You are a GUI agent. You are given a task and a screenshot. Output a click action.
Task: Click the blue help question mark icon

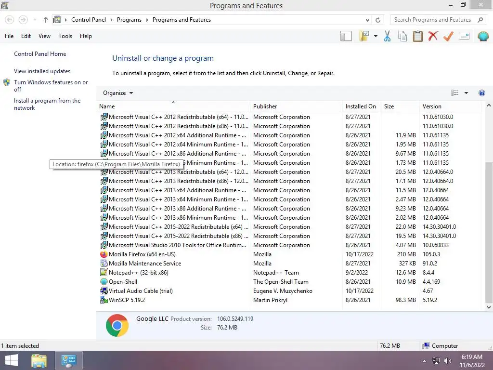point(481,93)
